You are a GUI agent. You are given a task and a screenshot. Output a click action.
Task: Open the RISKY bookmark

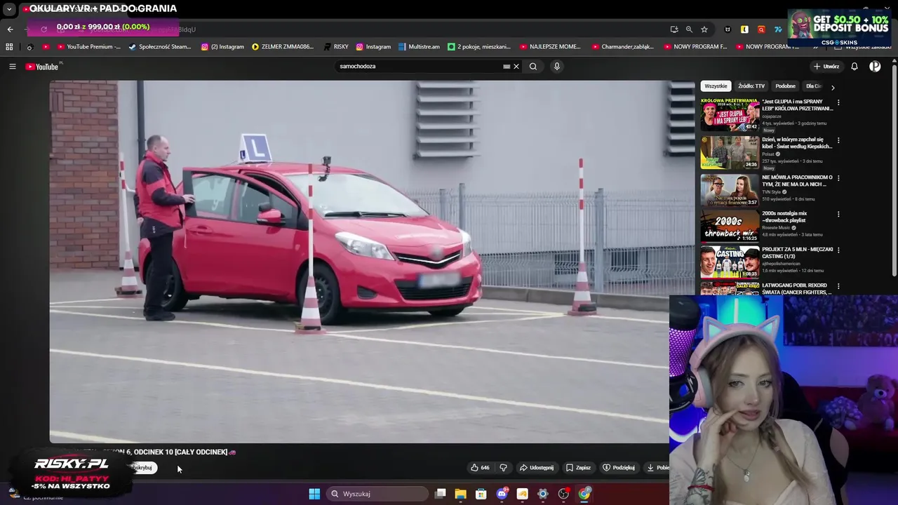[x=335, y=47]
